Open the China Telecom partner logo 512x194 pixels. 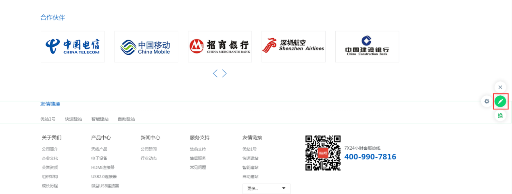73,47
